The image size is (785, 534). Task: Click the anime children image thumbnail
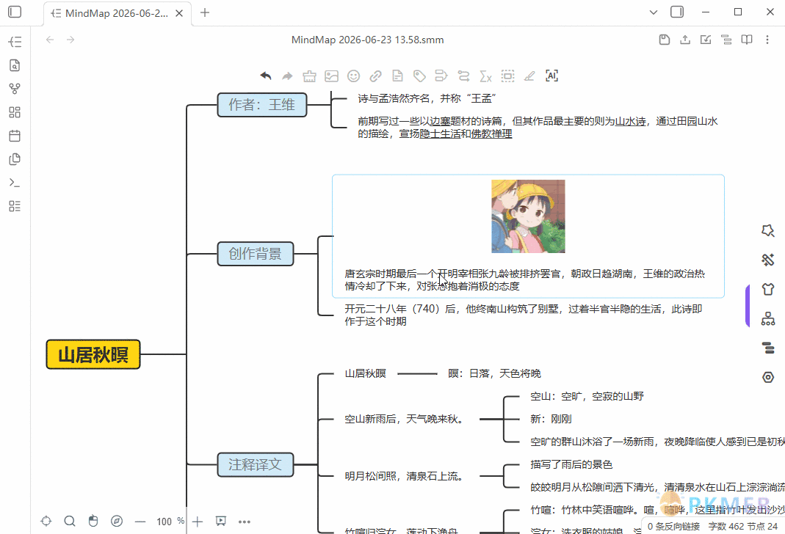point(528,216)
